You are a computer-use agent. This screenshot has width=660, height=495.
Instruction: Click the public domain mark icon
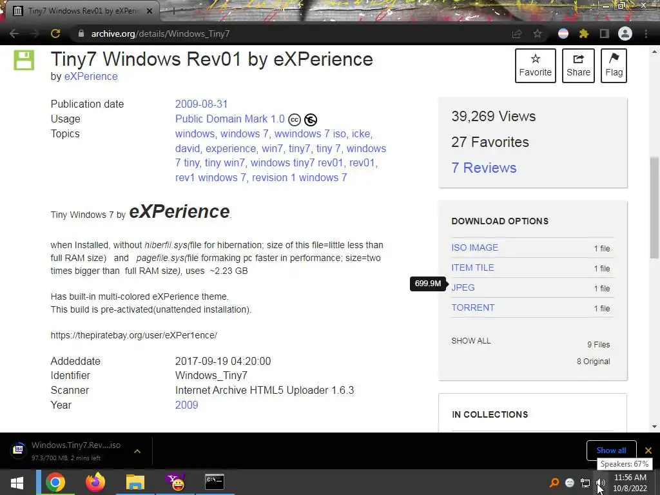pos(311,120)
